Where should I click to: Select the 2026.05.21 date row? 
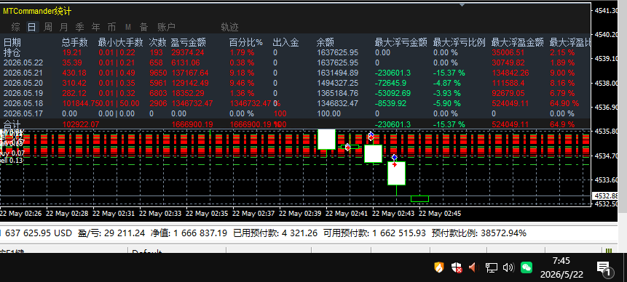point(23,73)
